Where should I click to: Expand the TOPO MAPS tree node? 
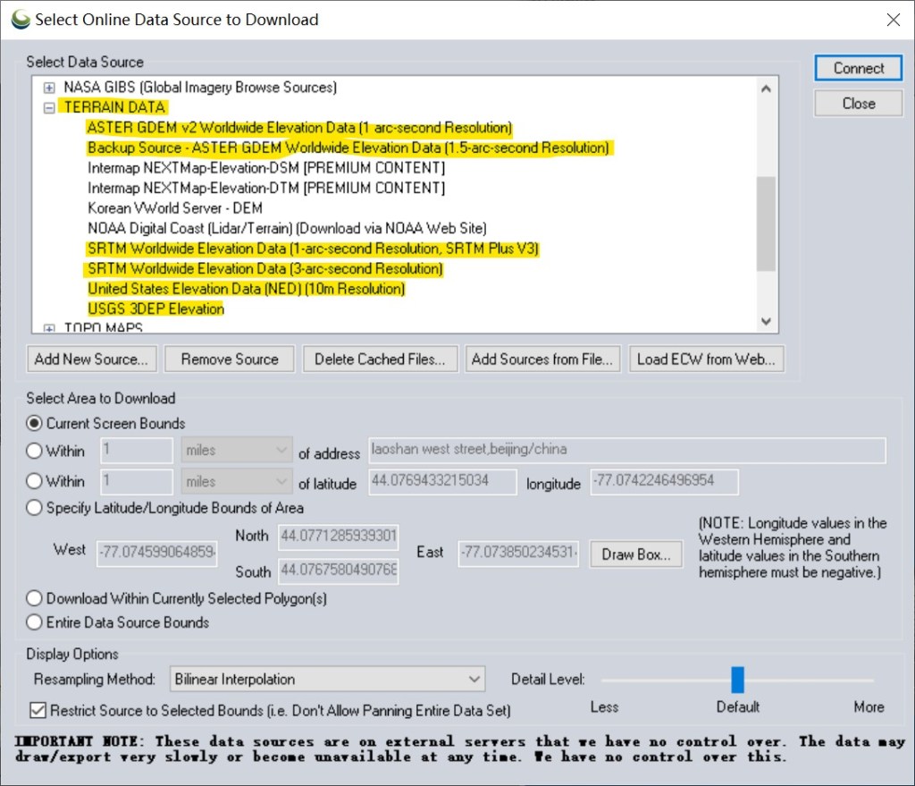[49, 328]
